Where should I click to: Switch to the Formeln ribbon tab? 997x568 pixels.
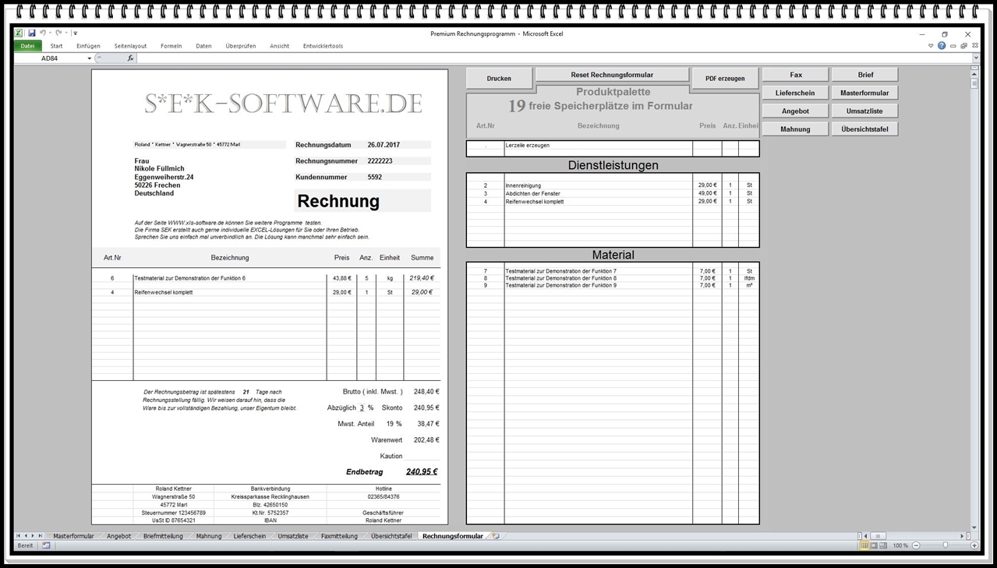[171, 45]
